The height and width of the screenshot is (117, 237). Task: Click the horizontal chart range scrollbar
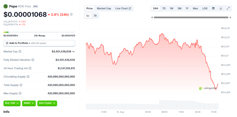191,17
